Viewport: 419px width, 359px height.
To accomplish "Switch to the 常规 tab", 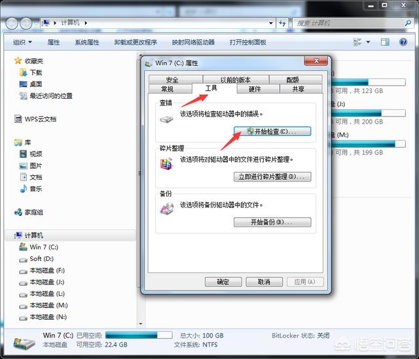I will coord(170,89).
